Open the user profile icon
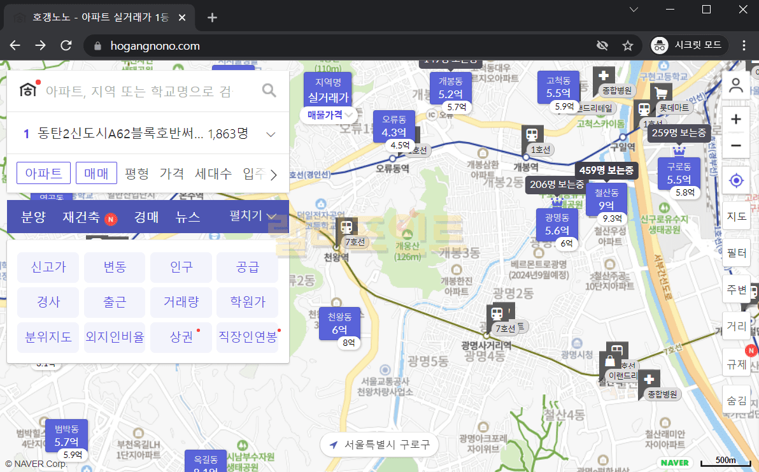The image size is (759, 472). point(736,86)
